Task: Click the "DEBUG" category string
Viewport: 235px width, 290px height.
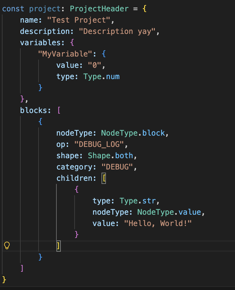Action: 117,167
